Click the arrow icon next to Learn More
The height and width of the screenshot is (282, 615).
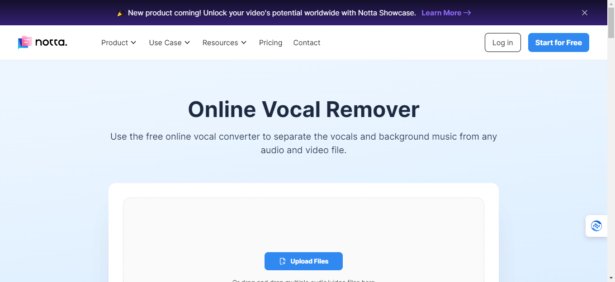[x=467, y=13]
